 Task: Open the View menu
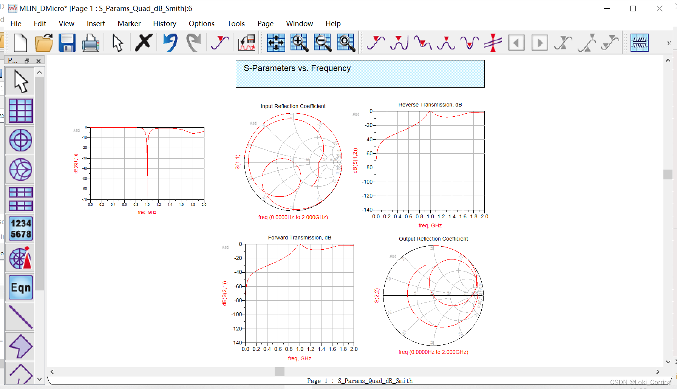click(66, 23)
